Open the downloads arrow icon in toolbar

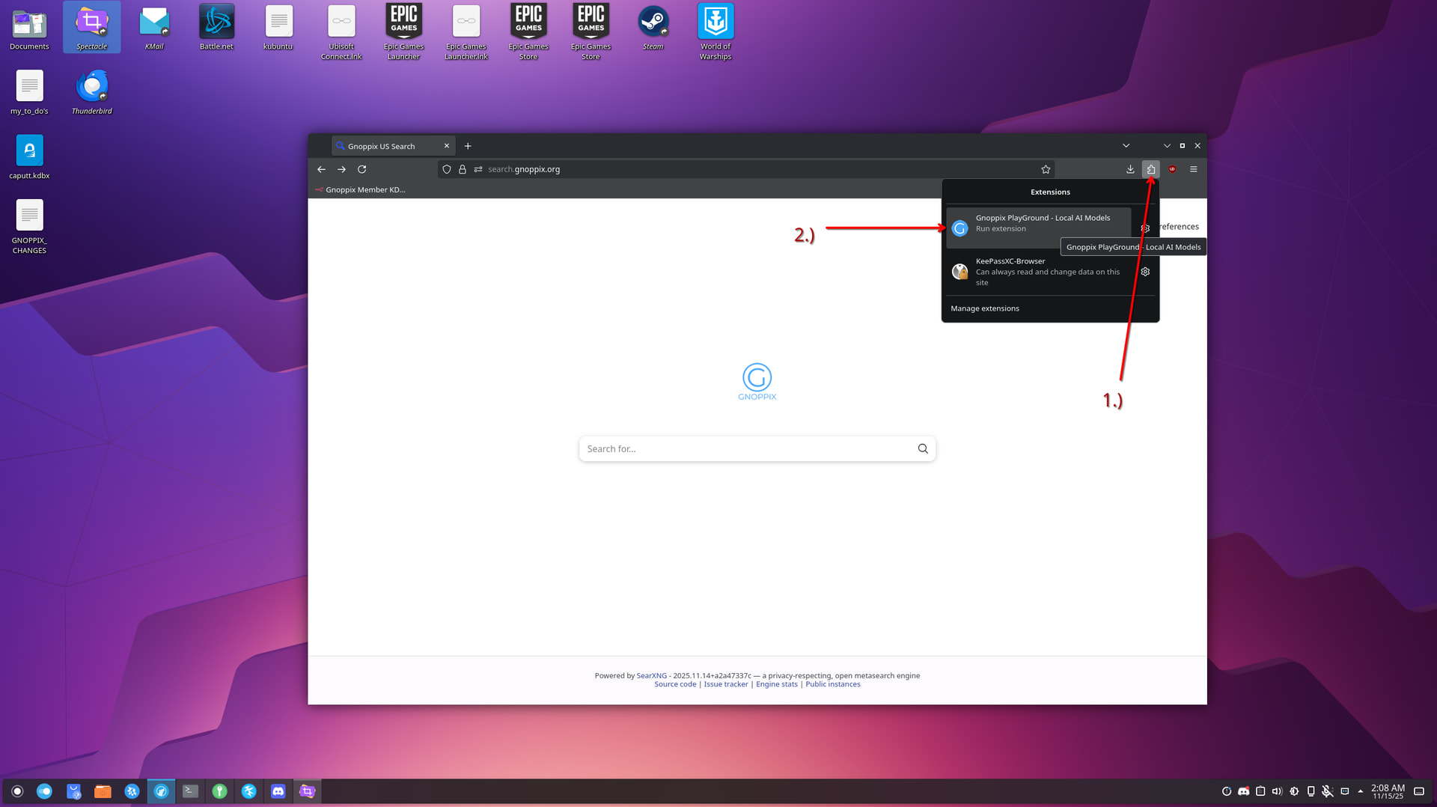pyautogui.click(x=1130, y=169)
